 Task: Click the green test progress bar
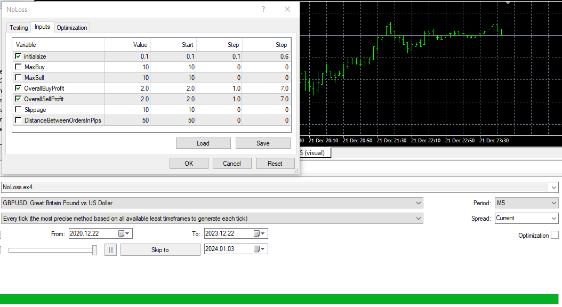(279, 299)
